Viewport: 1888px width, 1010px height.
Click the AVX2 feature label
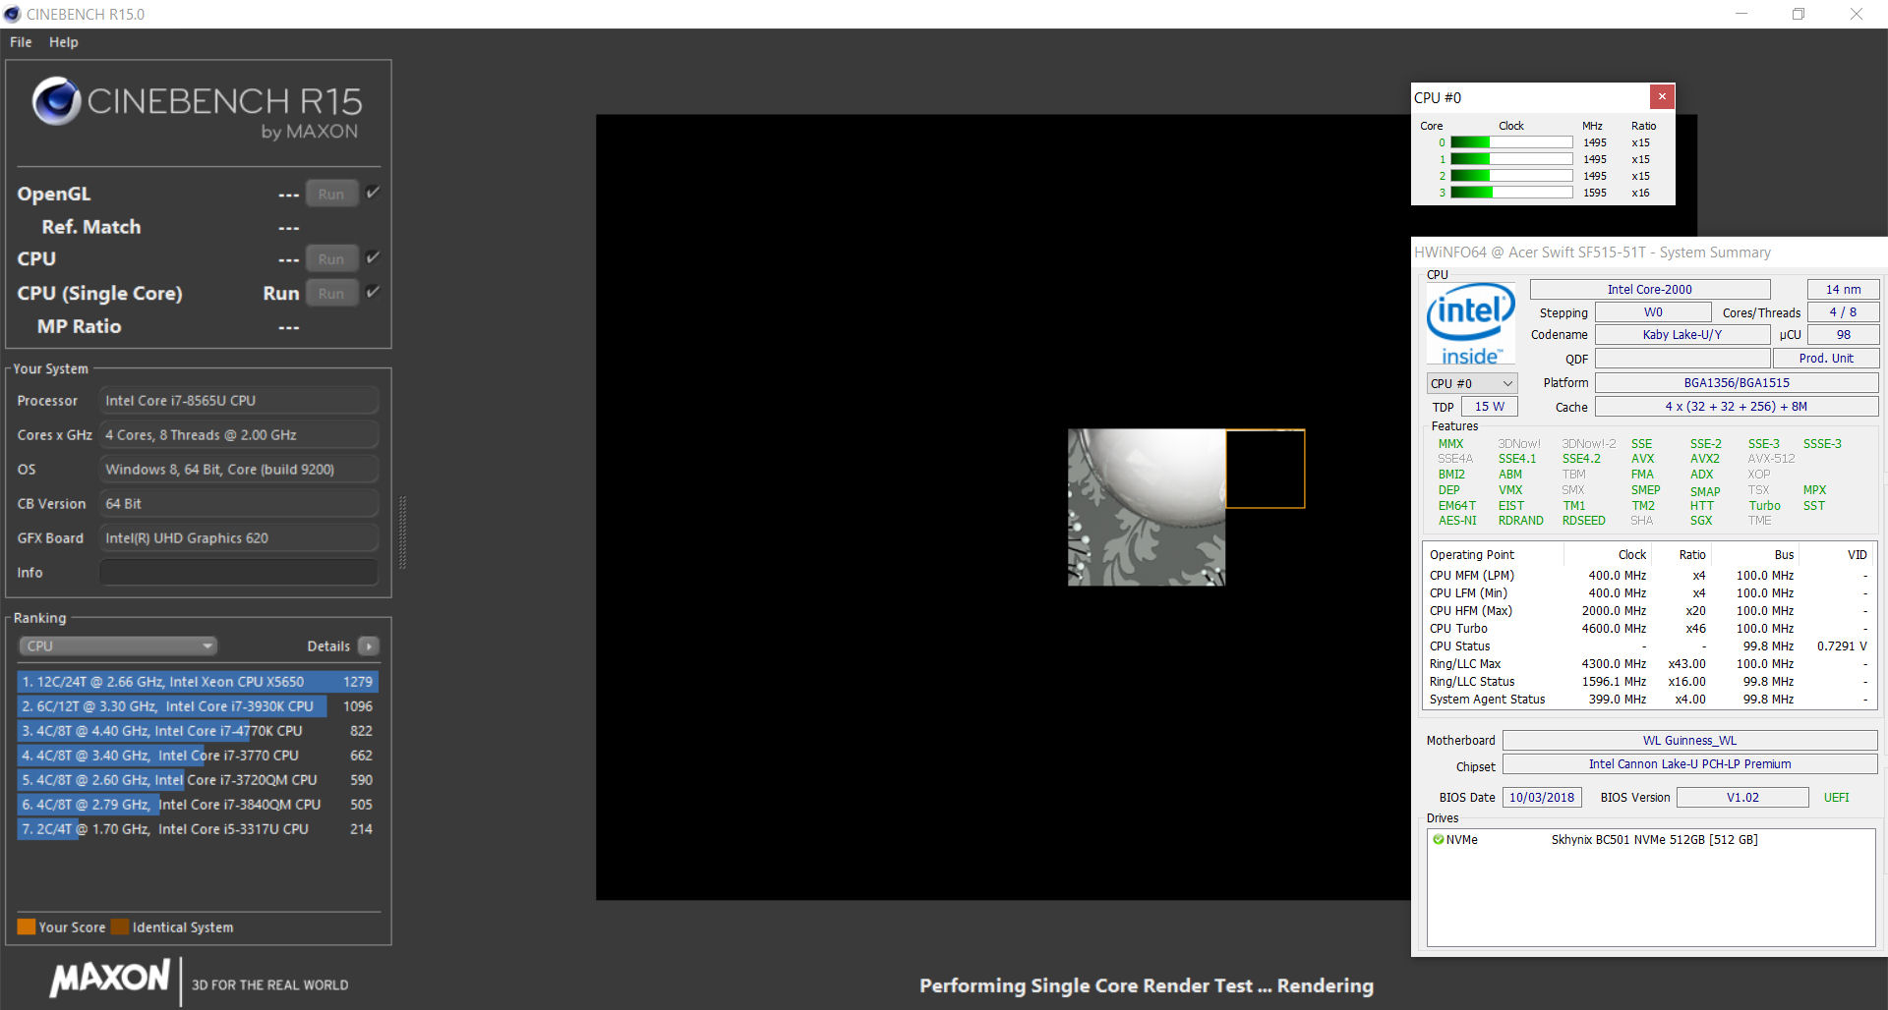[x=1705, y=459]
